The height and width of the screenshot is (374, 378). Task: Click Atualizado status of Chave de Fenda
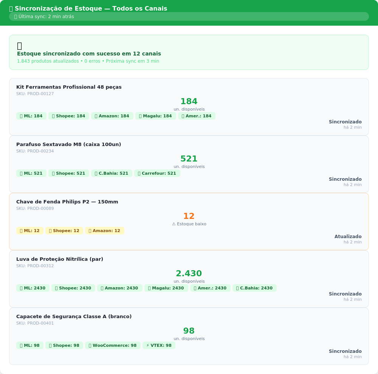coord(348,237)
